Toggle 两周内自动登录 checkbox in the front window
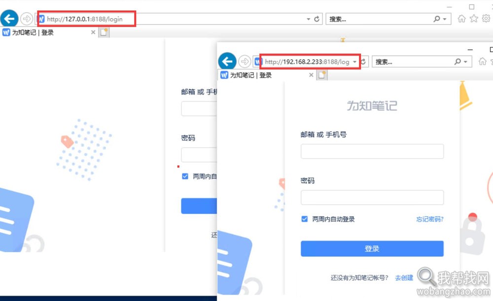Screen dimensions: 493x301 click(x=304, y=219)
